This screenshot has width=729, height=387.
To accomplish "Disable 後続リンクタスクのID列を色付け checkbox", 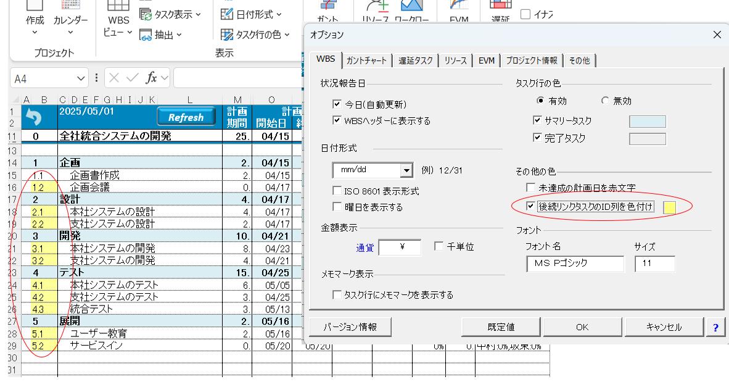I will tap(530, 207).
